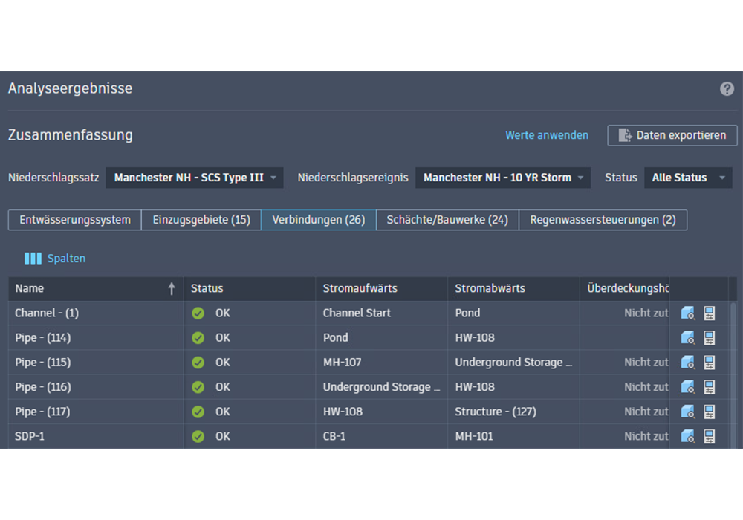Click green OK checkmark for SDP-1
This screenshot has height=520, width=743.
[198, 436]
